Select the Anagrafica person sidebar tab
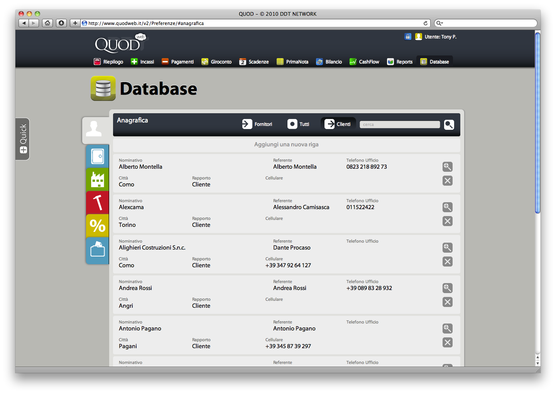The image size is (556, 394). coord(95,130)
